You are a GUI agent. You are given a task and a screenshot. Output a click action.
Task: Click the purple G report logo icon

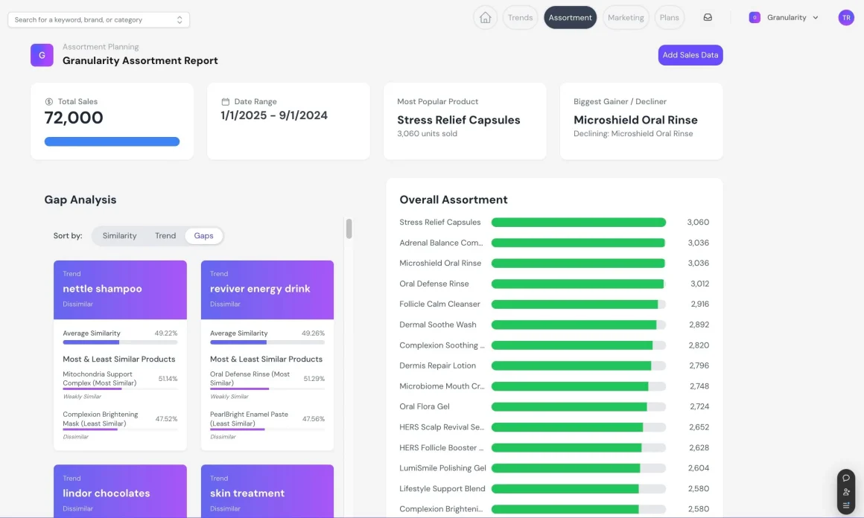tap(42, 55)
